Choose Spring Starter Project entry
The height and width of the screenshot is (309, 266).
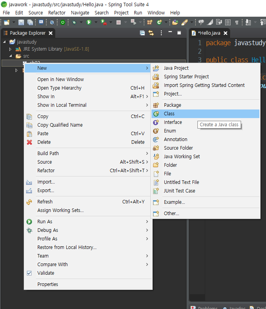click(x=206, y=77)
